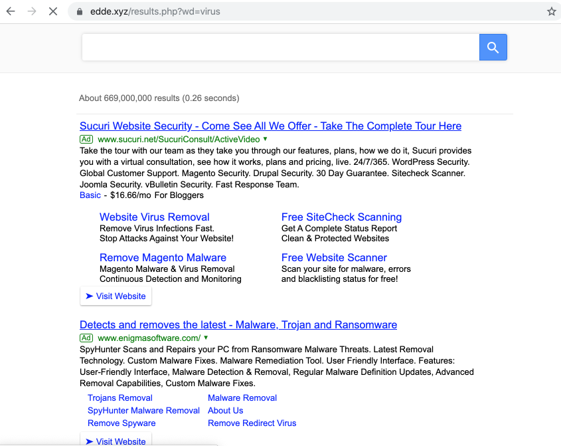Bookmark this page with star icon
The image size is (561, 446).
pyautogui.click(x=551, y=11)
